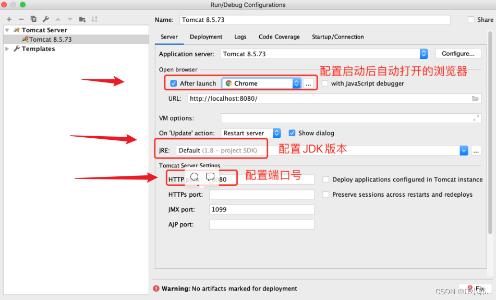Click the JMX port field showing 1099

tap(262, 210)
